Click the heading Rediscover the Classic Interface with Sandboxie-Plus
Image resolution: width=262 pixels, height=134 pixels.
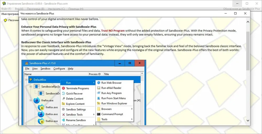tap(56, 42)
